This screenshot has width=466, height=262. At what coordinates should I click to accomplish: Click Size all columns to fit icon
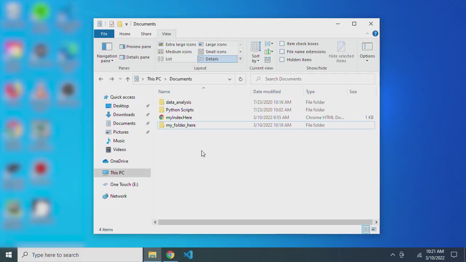[268, 60]
